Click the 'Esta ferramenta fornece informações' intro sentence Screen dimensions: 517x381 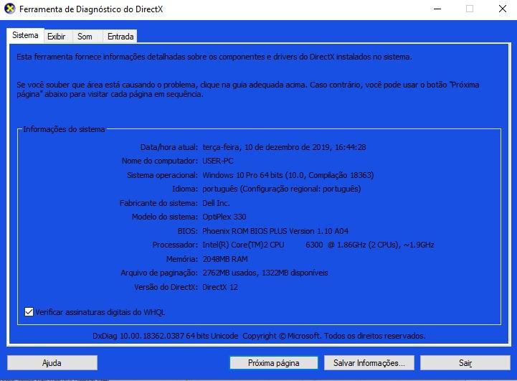pyautogui.click(x=214, y=57)
